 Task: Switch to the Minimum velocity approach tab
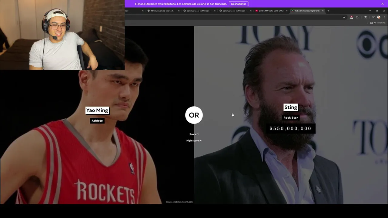point(163,11)
